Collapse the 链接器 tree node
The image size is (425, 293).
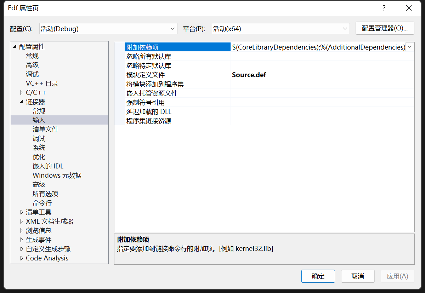[x=22, y=102]
